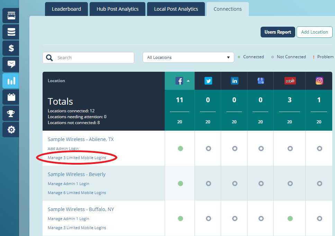Switch to the Hub Post Analytics tab
Screen dimensions: 335x236
118,9
